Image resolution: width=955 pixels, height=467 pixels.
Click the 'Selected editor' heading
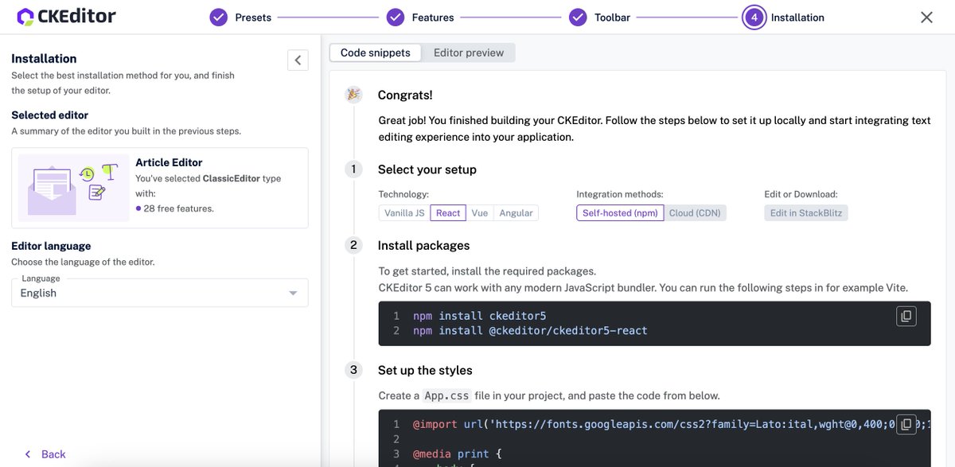coord(49,115)
